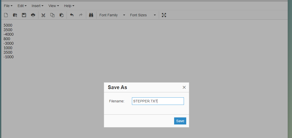Toggle fullscreen mode icon
The image size is (292, 138).
pos(164,15)
